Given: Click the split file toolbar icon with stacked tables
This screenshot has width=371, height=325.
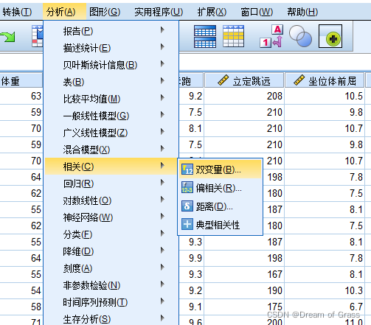Looking at the screenshot, I should coord(205,36).
